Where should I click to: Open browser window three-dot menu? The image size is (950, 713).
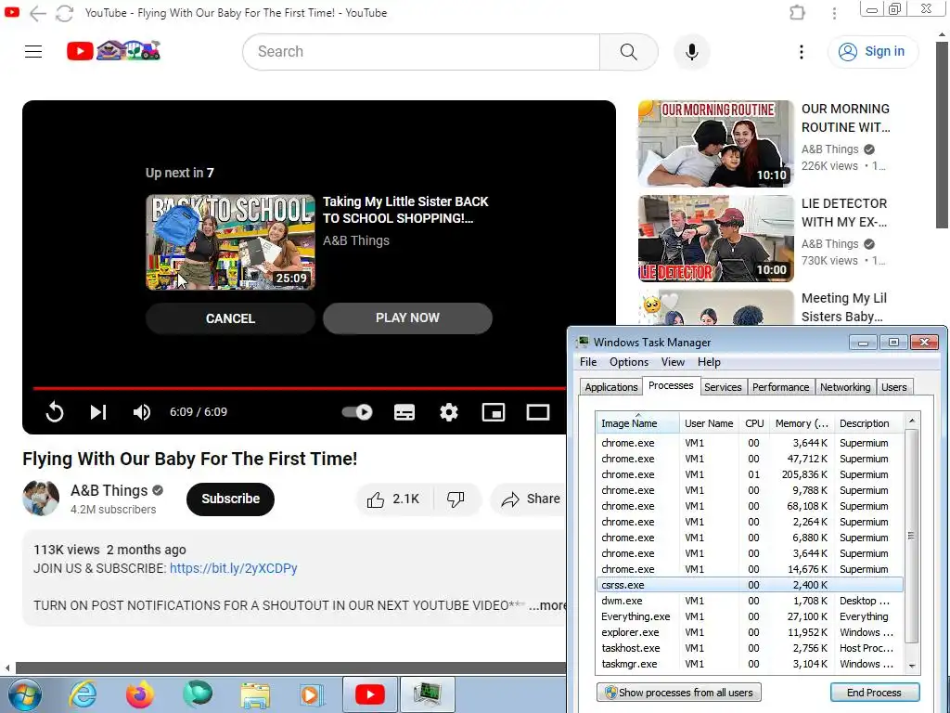[x=834, y=13]
